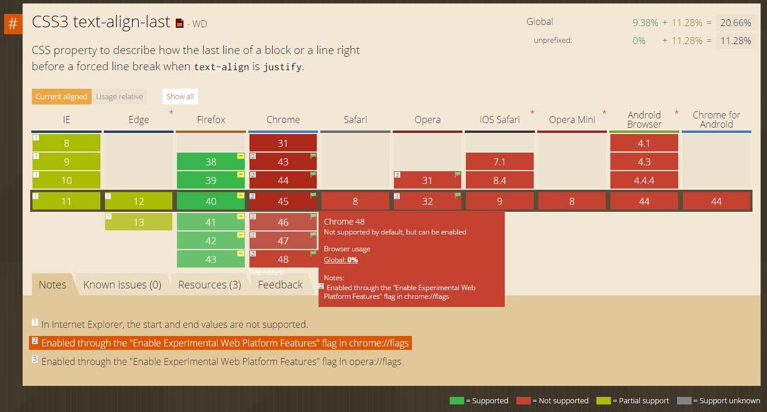Click the 20.66% global usage total

click(x=736, y=23)
